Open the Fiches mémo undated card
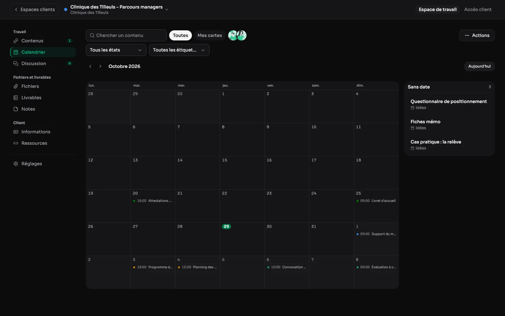The width and height of the screenshot is (505, 316). pos(449,125)
